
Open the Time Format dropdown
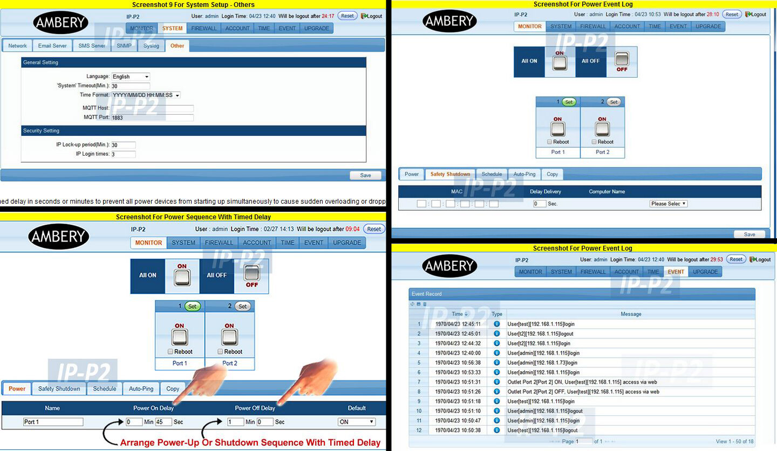146,95
